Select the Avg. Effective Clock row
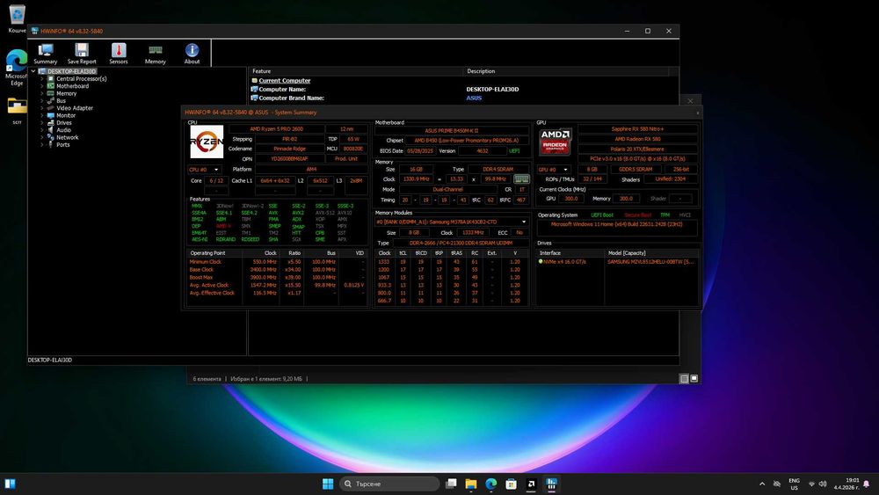This screenshot has height=495, width=879. (x=276, y=293)
